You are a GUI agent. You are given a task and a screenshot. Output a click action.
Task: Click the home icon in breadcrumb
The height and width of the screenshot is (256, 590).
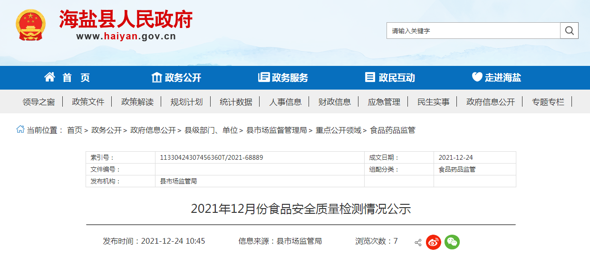click(20, 129)
